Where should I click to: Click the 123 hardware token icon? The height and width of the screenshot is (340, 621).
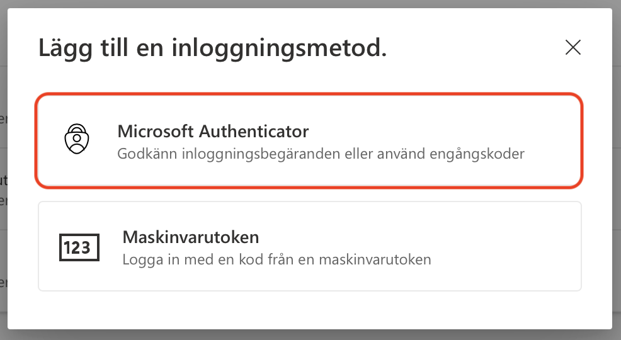(x=79, y=247)
